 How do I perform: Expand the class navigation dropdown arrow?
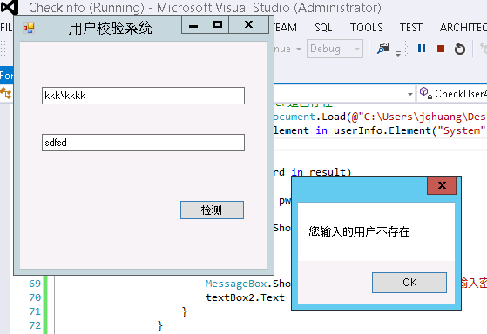click(x=410, y=94)
